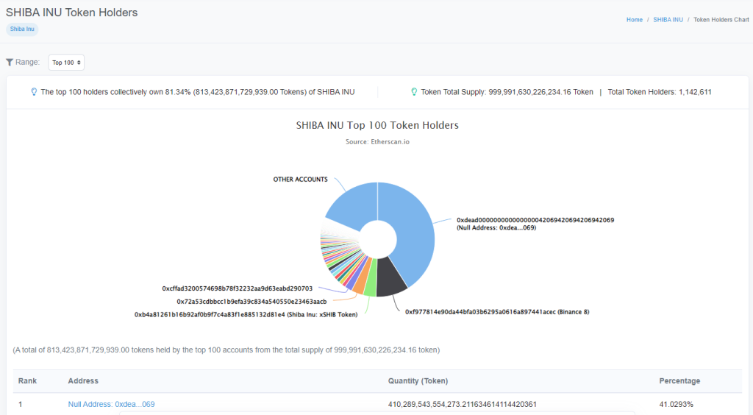Click the 0xf977814e...acec (Binance 8) label
Screen dimensions: 753x415
[x=497, y=312]
